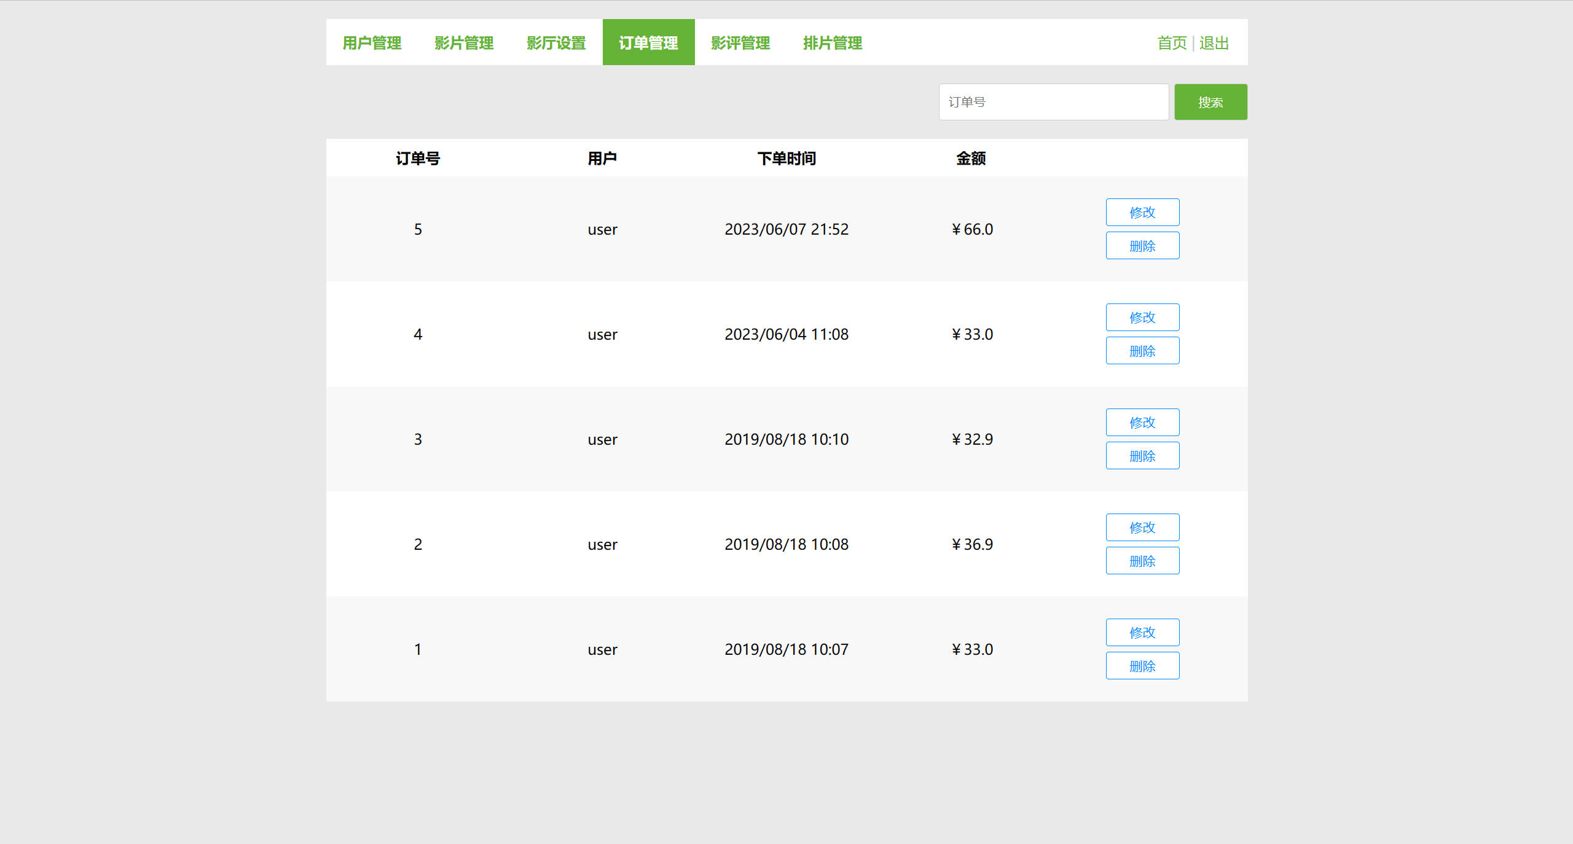
Task: Focus the 订单号 search input field
Action: click(1053, 102)
